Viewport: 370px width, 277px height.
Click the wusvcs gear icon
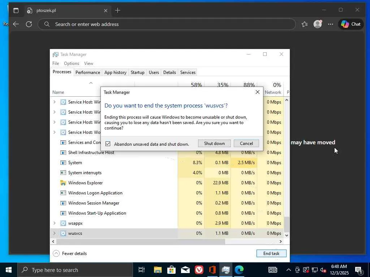pos(63,233)
